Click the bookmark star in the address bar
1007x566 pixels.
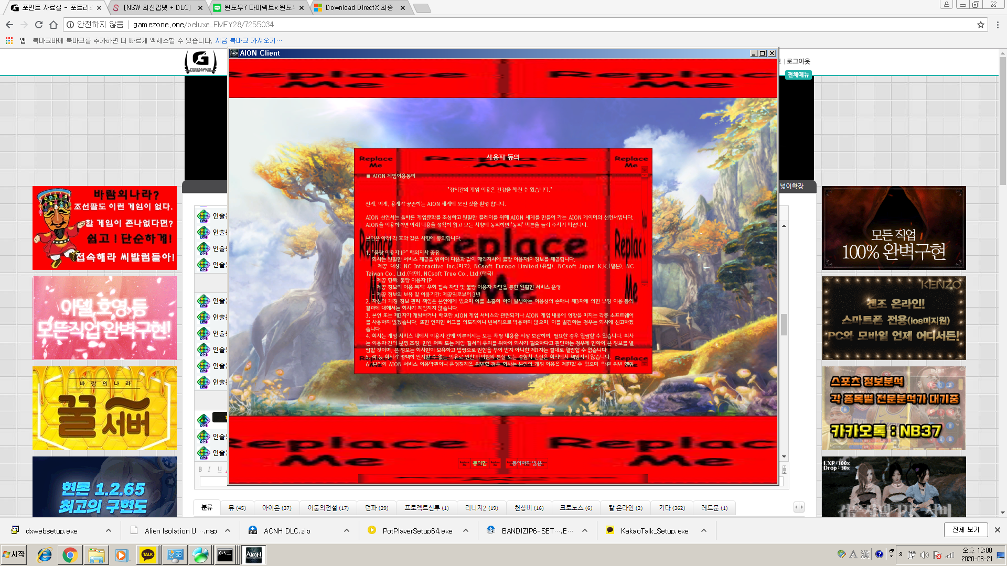coord(981,24)
